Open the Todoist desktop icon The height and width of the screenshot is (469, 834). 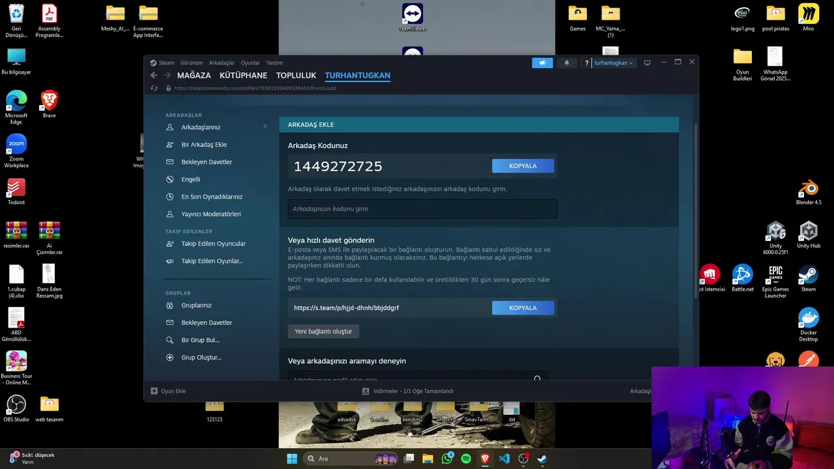tap(16, 192)
